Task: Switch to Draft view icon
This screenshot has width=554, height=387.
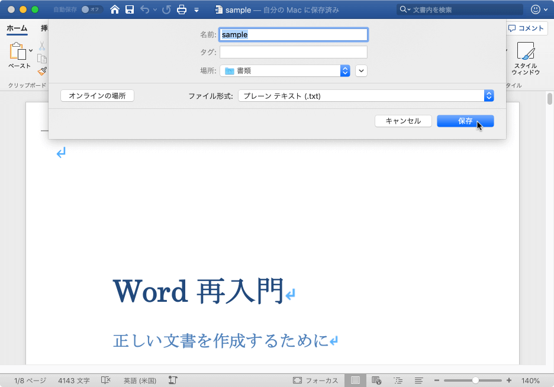Action: 418,380
